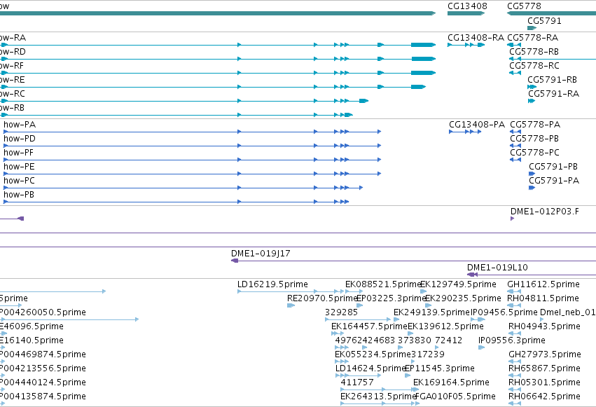Click the CG13408 gene label
The image size is (596, 407).
(467, 6)
